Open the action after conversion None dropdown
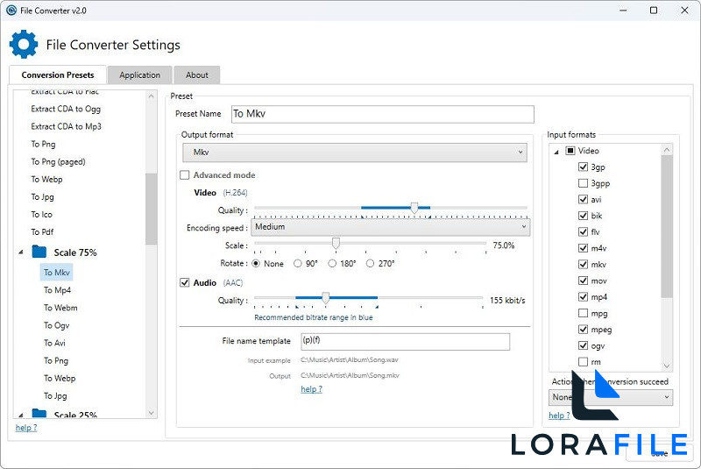701x469 pixels. pyautogui.click(x=610, y=397)
